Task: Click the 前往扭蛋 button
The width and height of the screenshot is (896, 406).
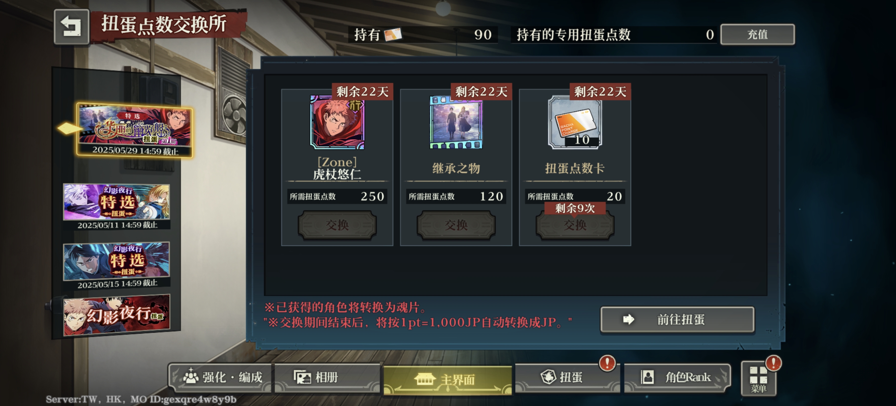Action: point(677,319)
